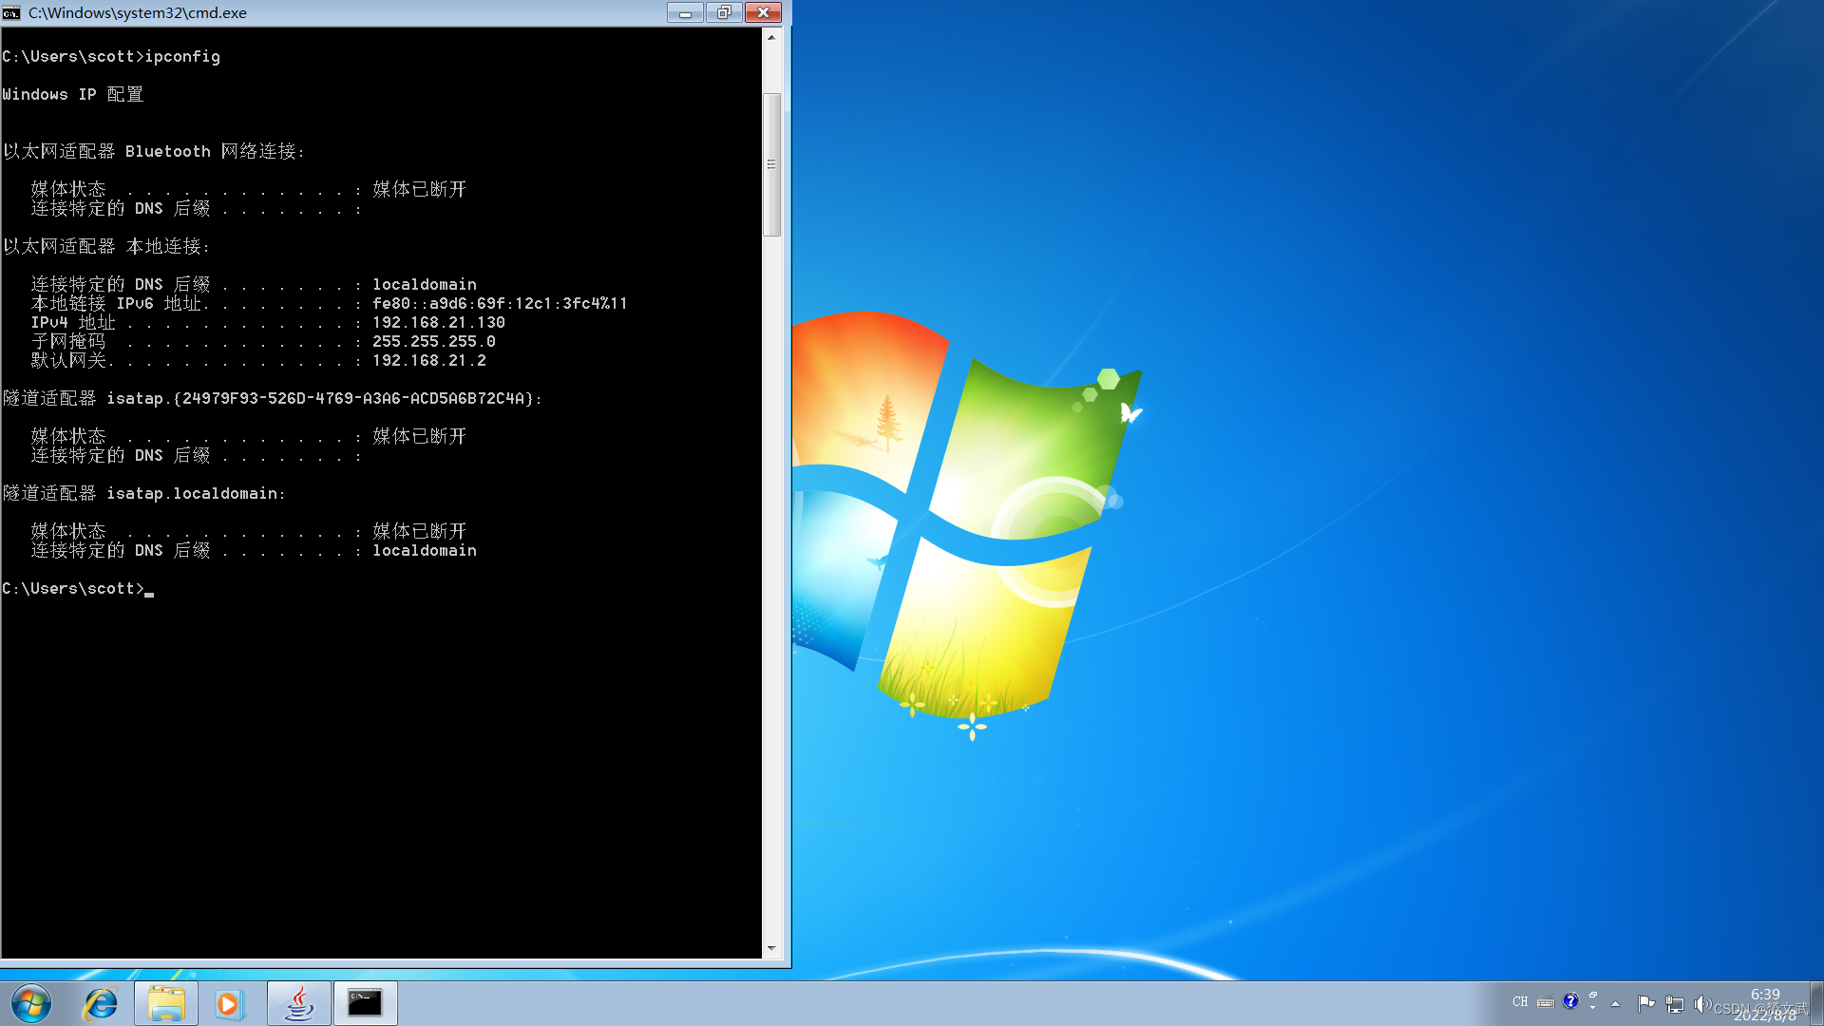Click the cmd.exe window title text
Screen dimensions: 1824x1026
138,13
